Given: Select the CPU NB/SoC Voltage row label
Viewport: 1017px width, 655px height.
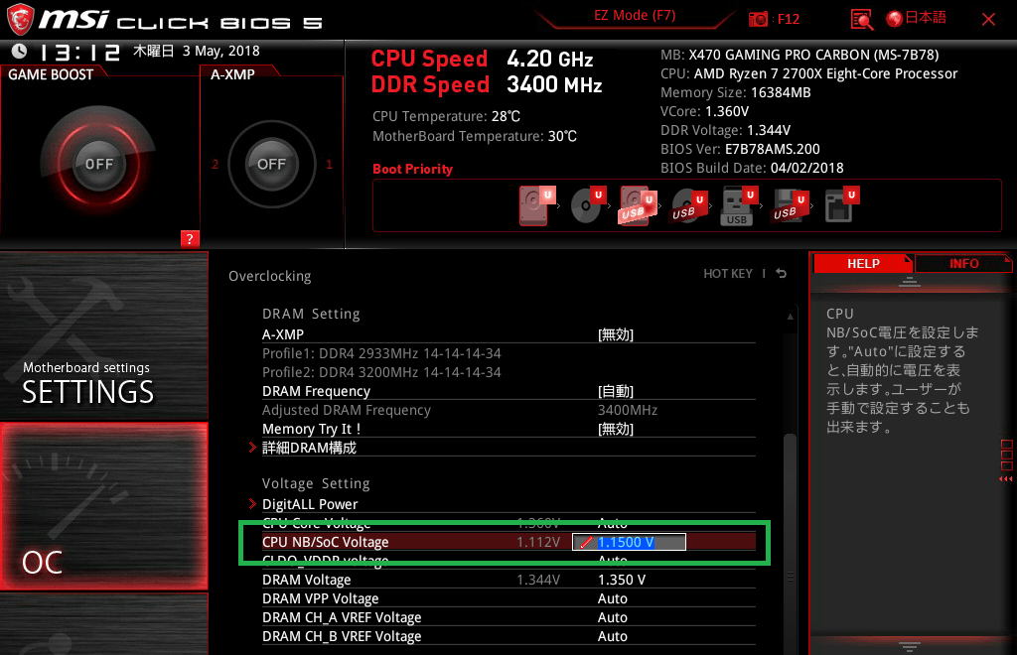Looking at the screenshot, I should [x=326, y=542].
